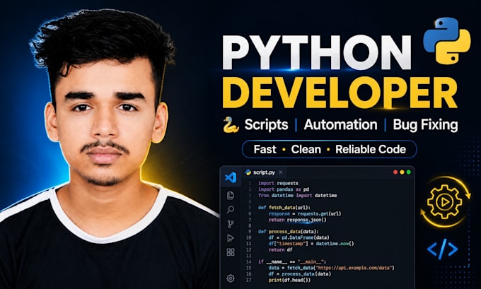Screen dimensions: 481x289
Task: Click the "Automation" label
Action: tap(340, 125)
